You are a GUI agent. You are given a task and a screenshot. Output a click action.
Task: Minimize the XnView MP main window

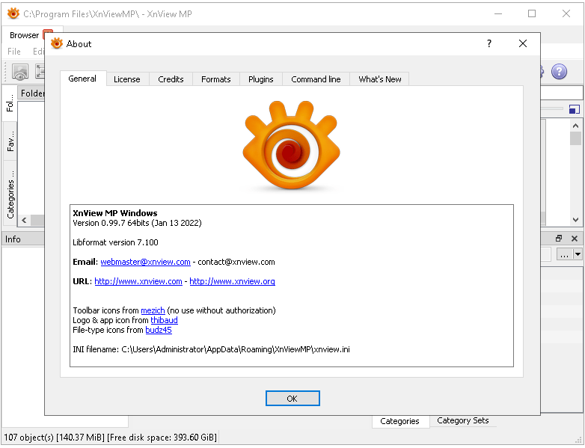(498, 13)
